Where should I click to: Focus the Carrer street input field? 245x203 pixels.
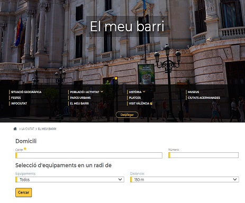pos(89,155)
